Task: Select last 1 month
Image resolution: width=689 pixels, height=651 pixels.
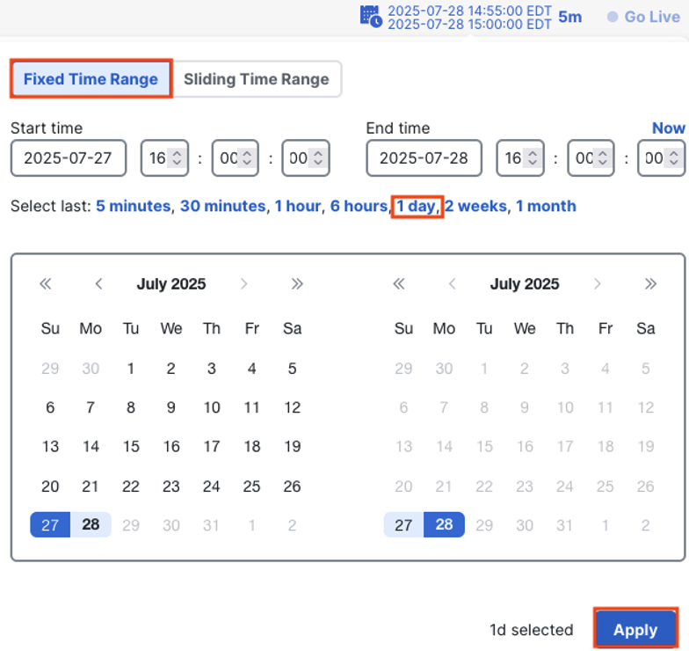Action: pyautogui.click(x=546, y=206)
